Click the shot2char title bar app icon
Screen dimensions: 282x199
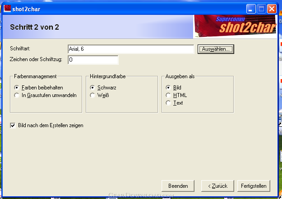(x=7, y=9)
